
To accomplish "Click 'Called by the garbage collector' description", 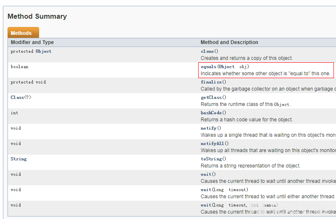I will 268,89.
